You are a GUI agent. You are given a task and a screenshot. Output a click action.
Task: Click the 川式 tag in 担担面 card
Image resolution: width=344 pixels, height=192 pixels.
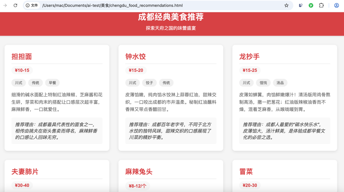coord(19,83)
